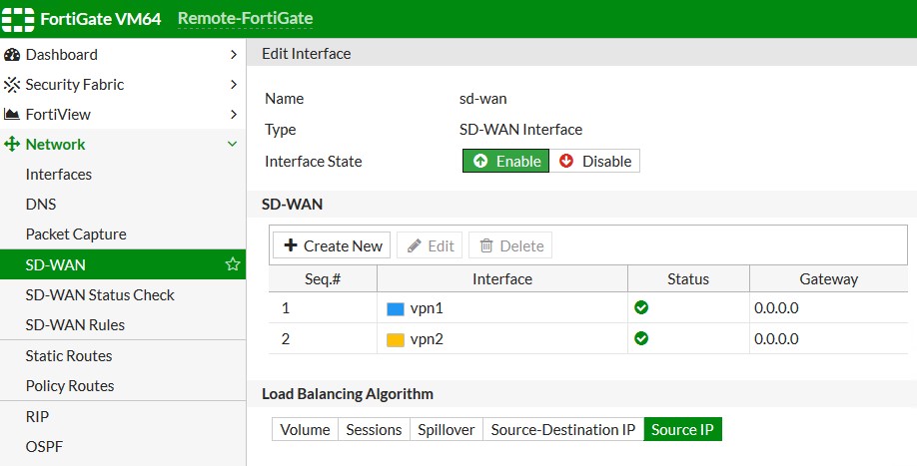Disable the interface state
Viewport: 917px width, 466px height.
click(x=595, y=161)
